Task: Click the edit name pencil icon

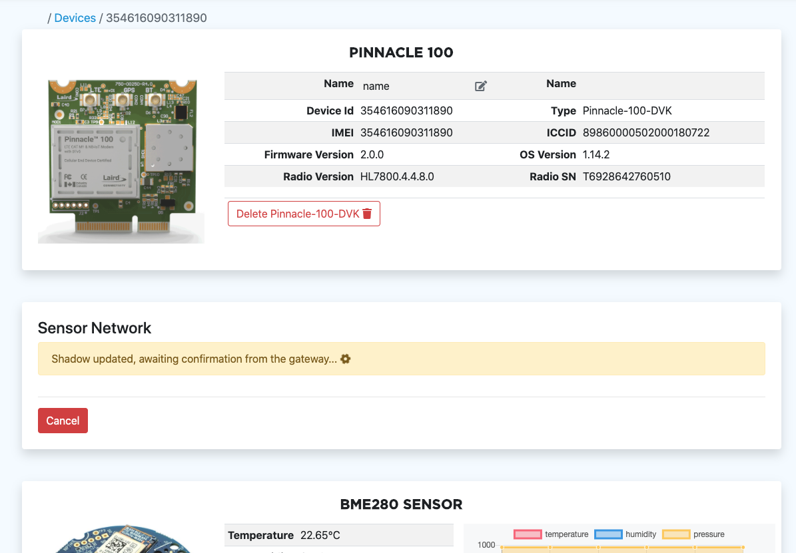Action: [x=481, y=87]
